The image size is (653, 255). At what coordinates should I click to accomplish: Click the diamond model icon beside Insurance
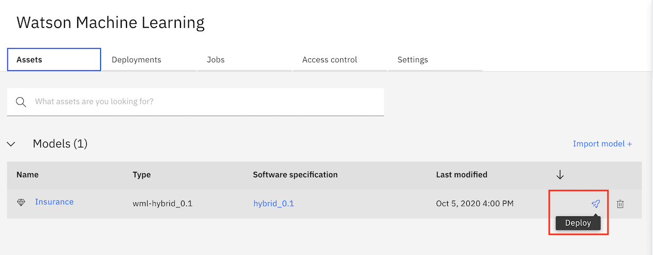tap(21, 202)
